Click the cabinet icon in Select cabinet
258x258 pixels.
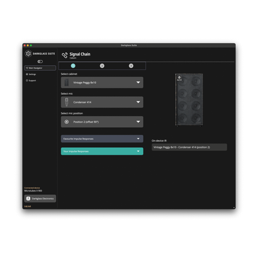click(x=66, y=83)
